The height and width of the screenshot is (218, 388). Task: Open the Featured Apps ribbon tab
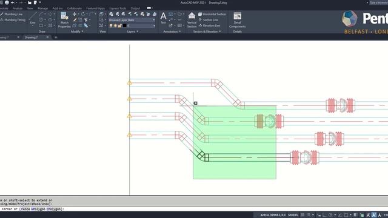tap(96, 8)
